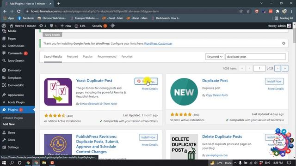Select the Add New submenu item
The image size is (296, 166).
click(8, 124)
